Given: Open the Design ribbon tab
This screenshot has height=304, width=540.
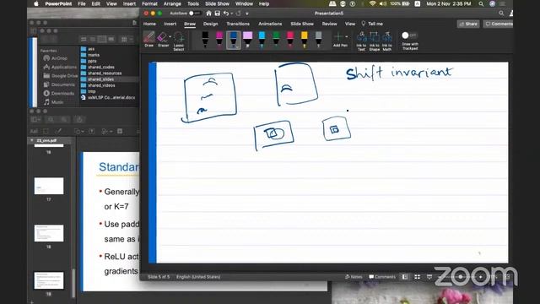Looking at the screenshot, I should (x=210, y=24).
